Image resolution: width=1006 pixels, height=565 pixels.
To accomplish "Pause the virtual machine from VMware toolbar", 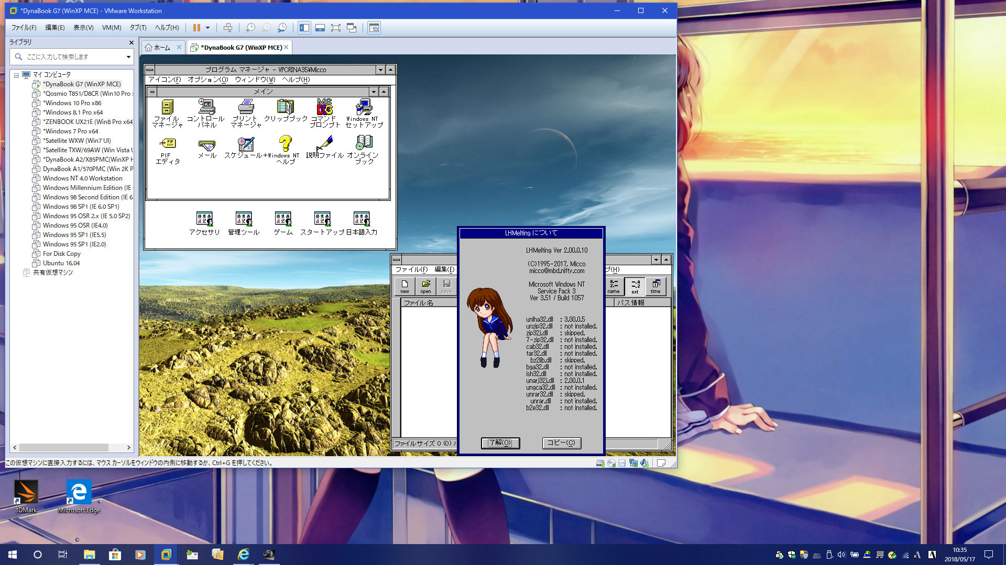I will [x=196, y=28].
